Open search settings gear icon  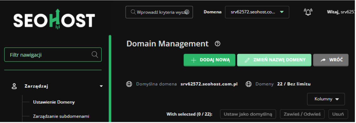(187, 12)
